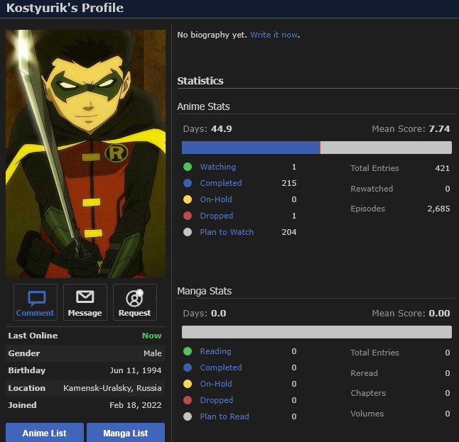
Task: View manga Completed entries link
Action: (x=220, y=368)
